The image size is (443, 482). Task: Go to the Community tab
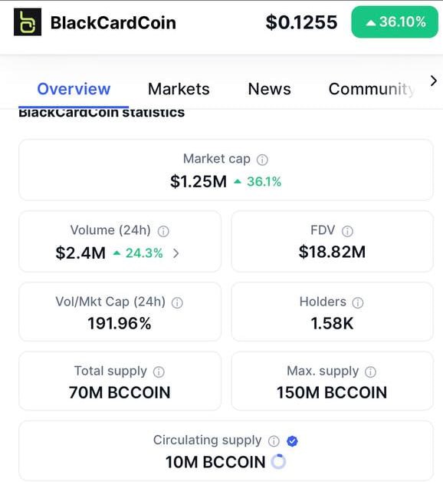tap(372, 90)
